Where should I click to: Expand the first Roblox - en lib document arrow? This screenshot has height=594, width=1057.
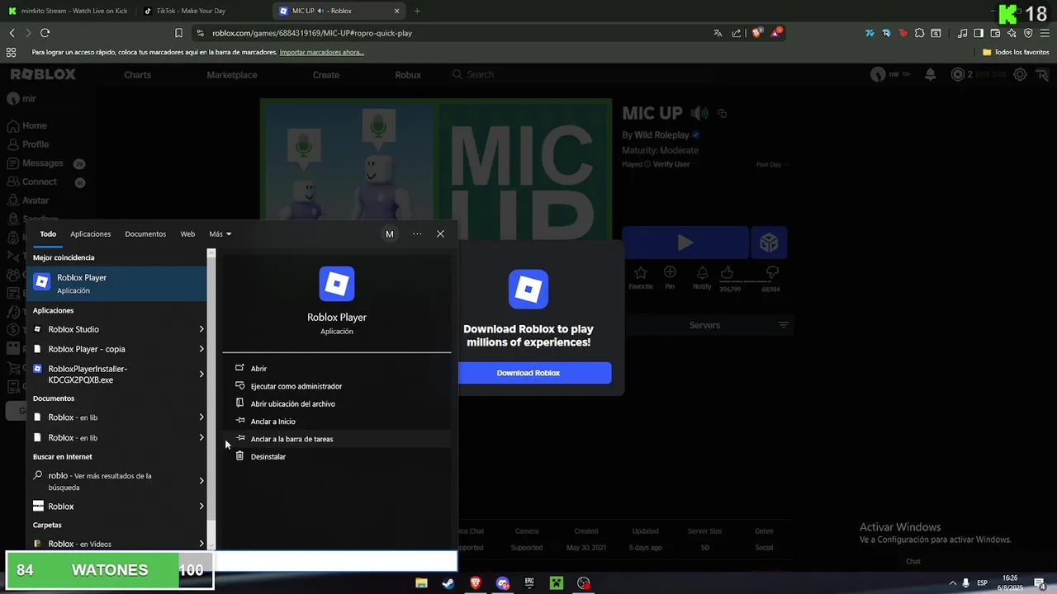[x=201, y=417]
